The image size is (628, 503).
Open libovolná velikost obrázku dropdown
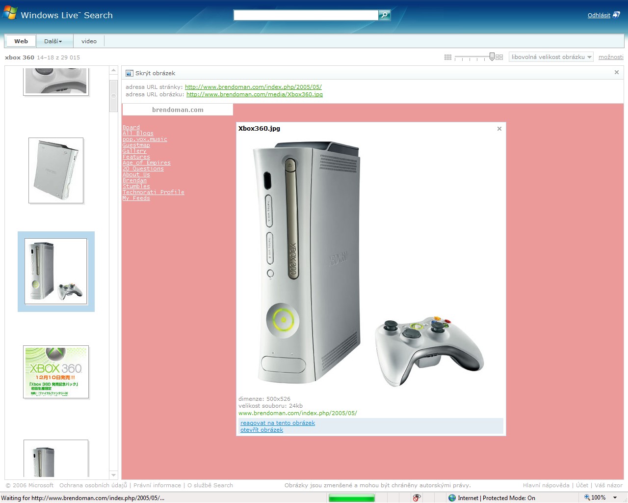point(551,57)
